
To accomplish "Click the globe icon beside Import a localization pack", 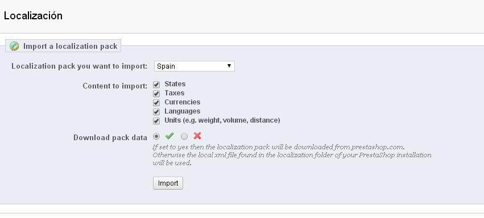I will tap(14, 46).
